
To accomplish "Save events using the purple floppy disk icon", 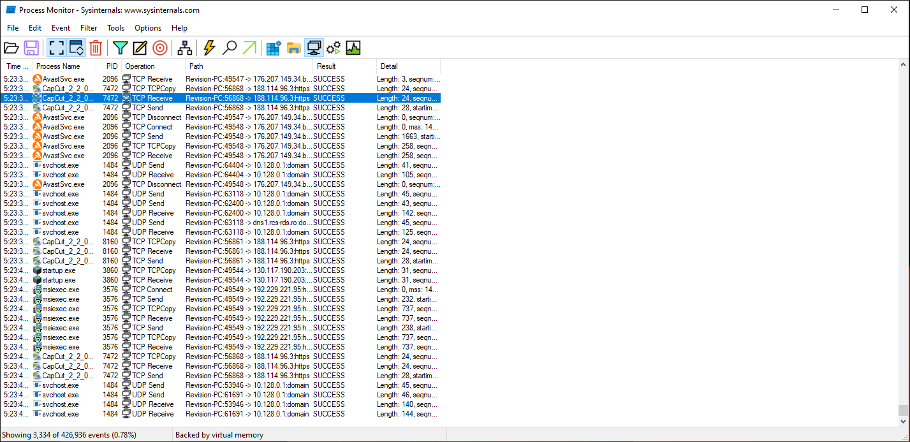I will click(x=31, y=48).
